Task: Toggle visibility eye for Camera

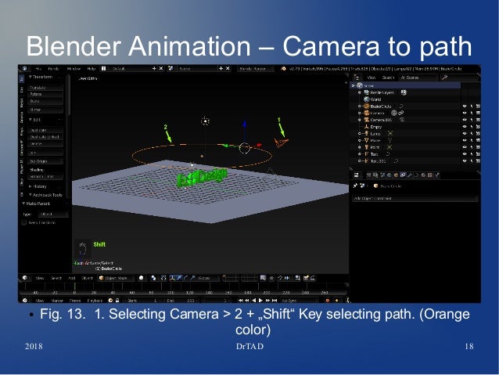Action: (x=465, y=113)
